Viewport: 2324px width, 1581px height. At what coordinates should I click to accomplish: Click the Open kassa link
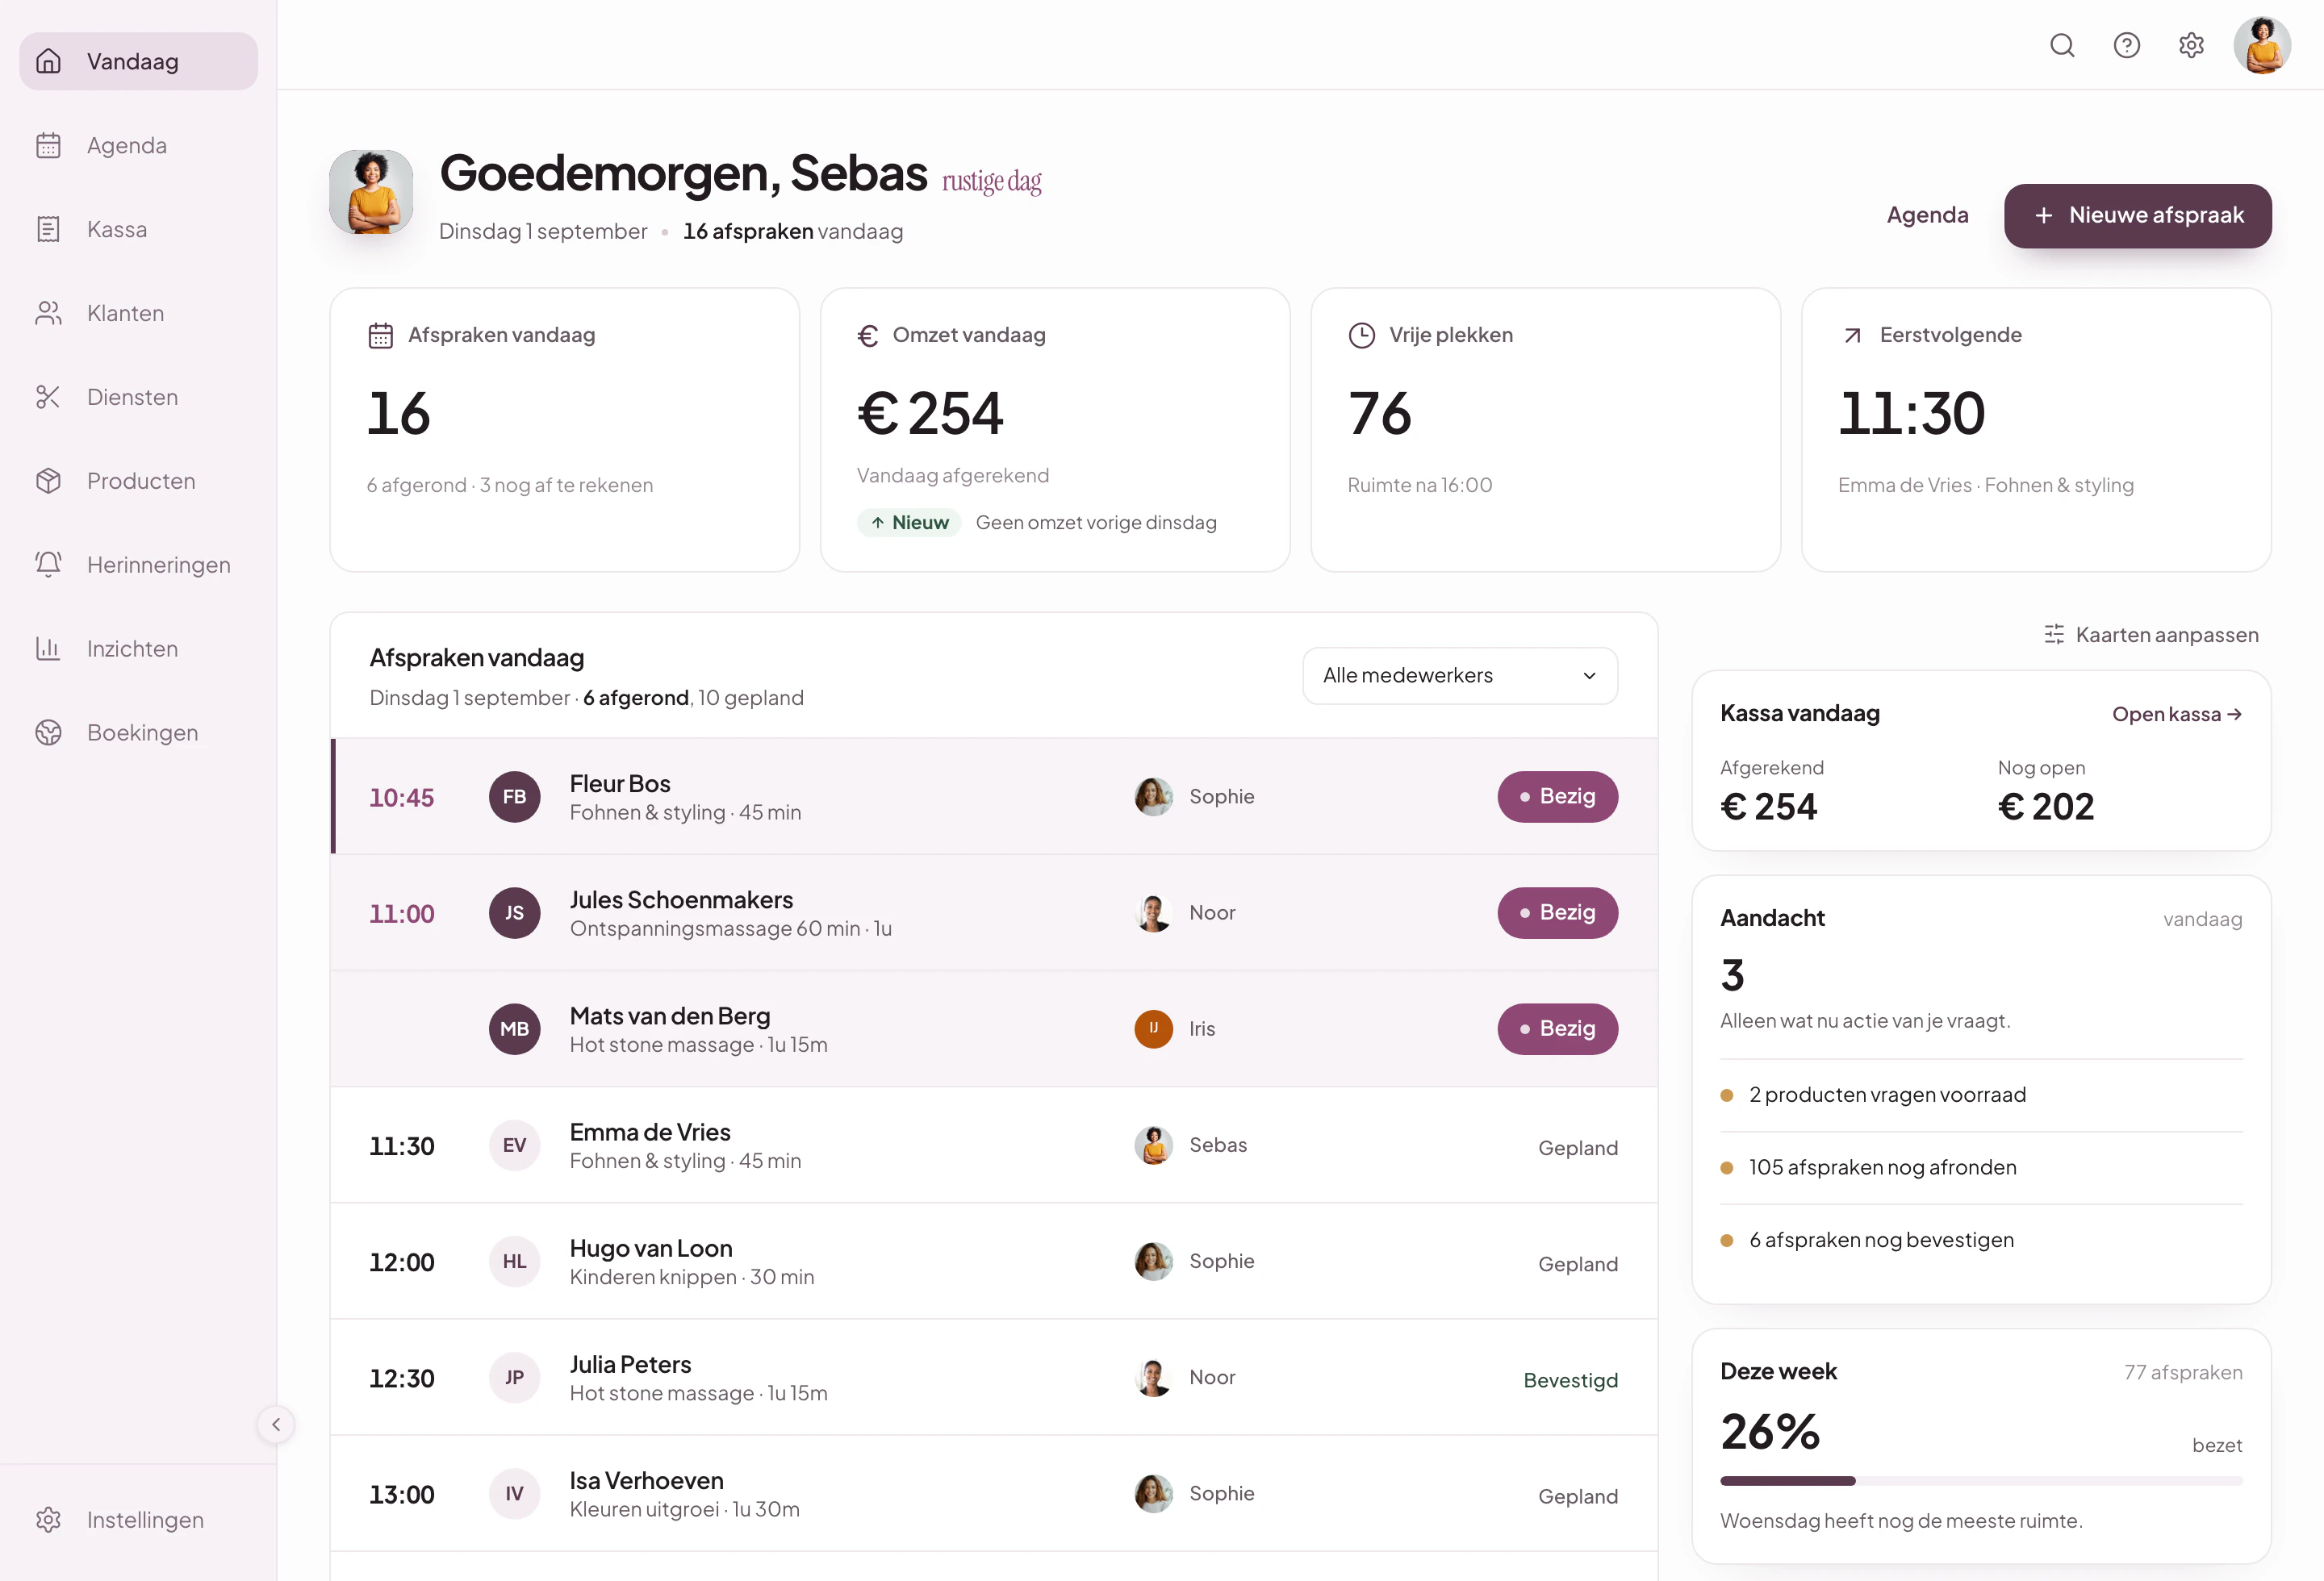[2176, 714]
